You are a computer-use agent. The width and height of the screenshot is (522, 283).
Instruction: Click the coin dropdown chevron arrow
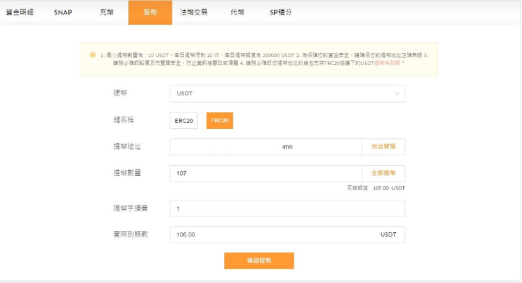pos(397,93)
